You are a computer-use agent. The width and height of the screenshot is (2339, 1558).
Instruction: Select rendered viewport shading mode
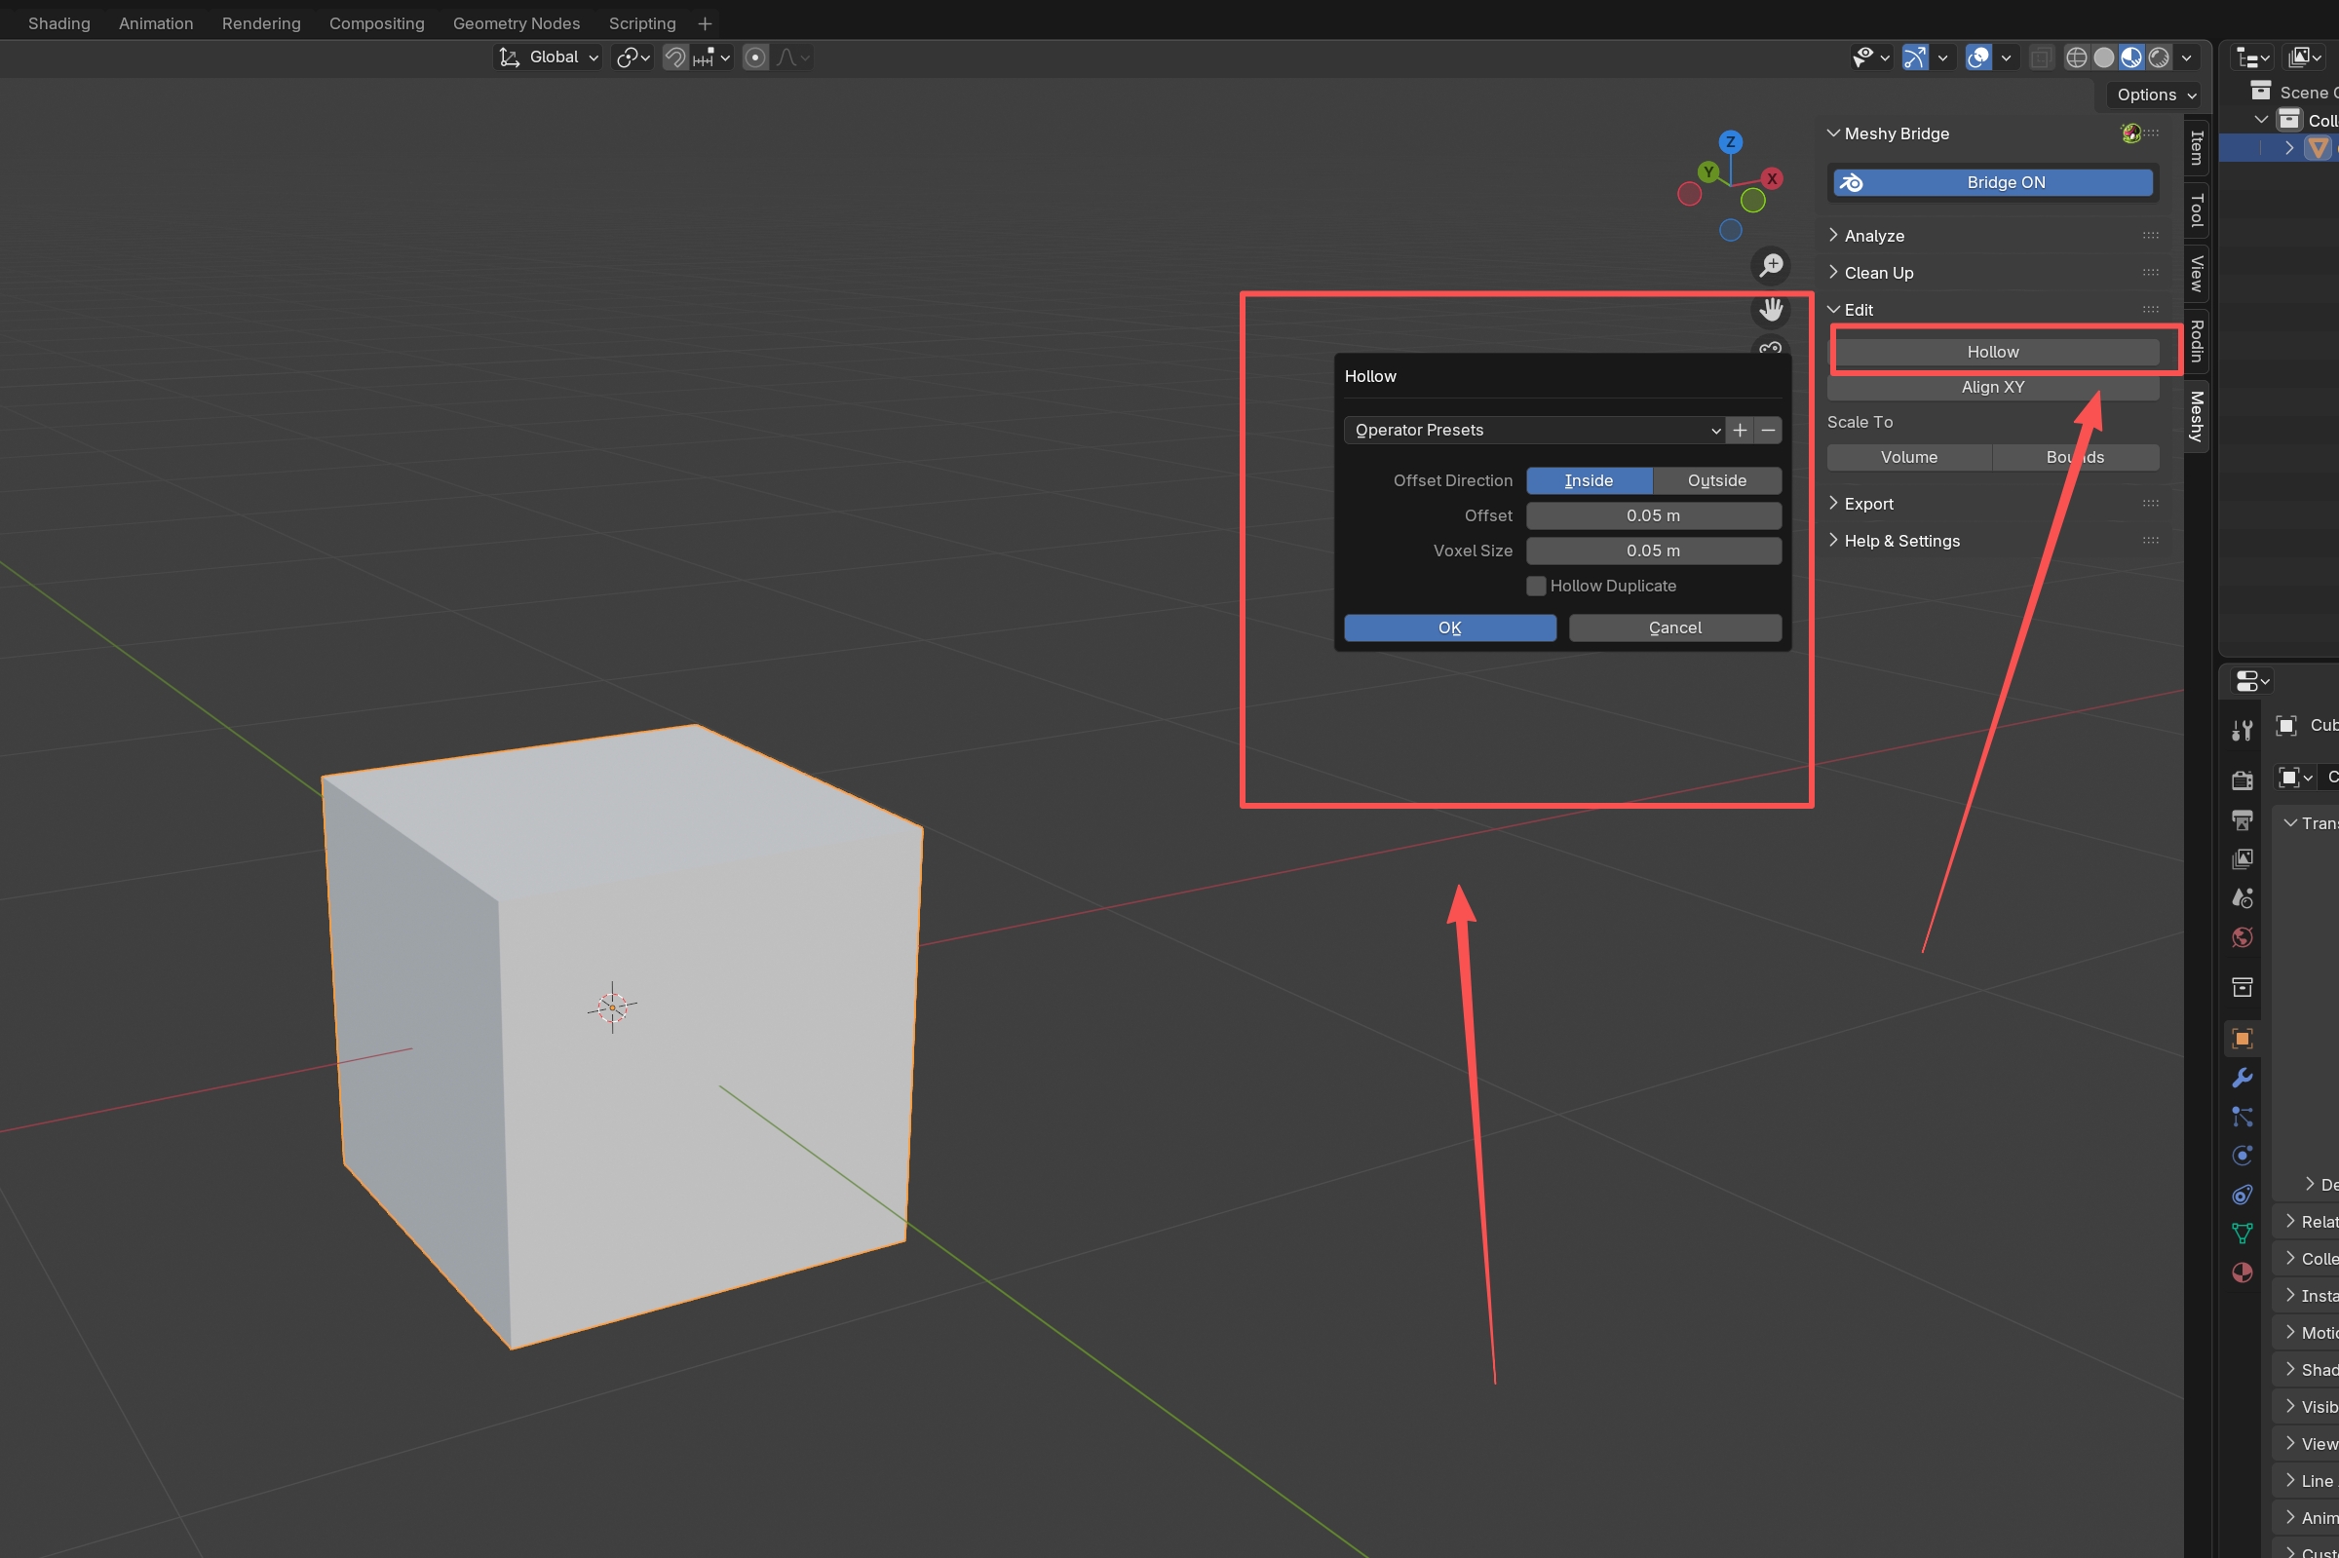[2158, 57]
